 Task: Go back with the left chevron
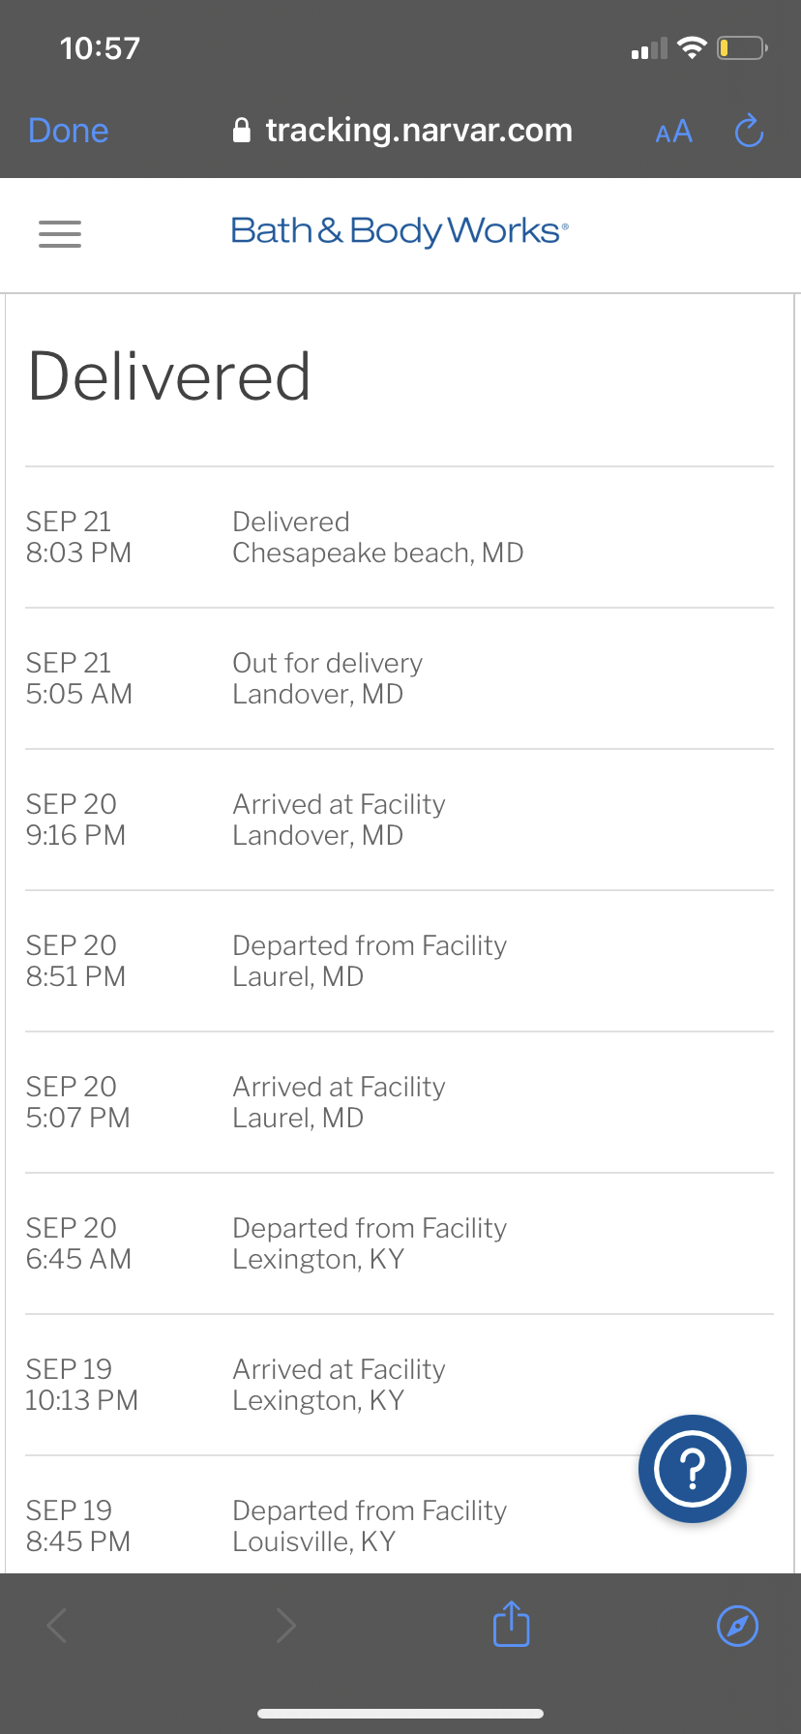58,1626
